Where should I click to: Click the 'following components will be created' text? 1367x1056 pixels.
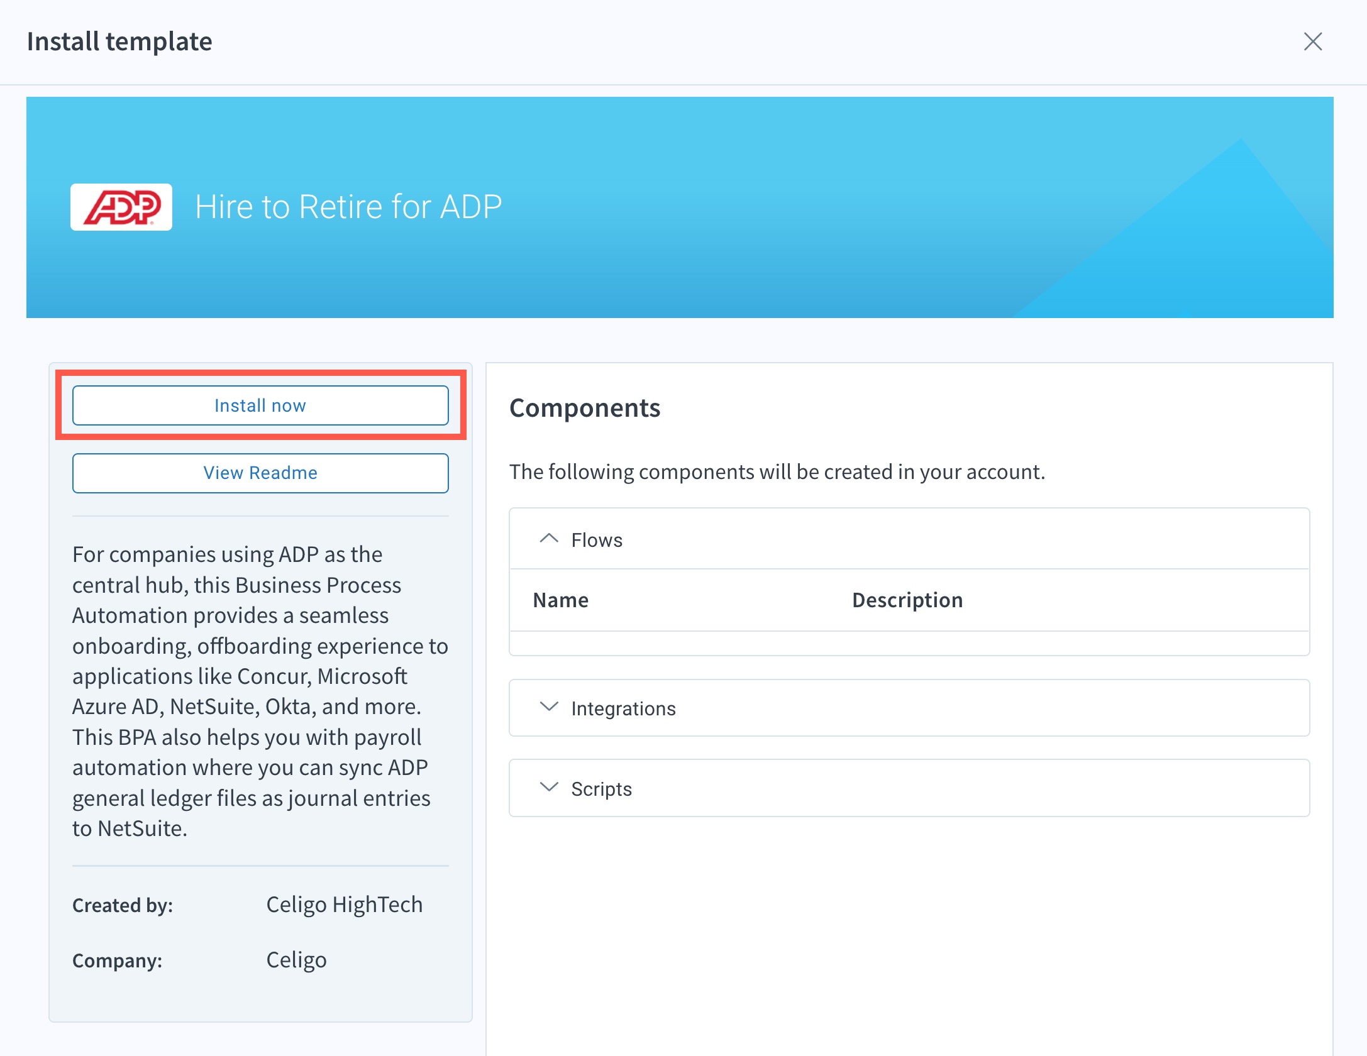coord(777,471)
